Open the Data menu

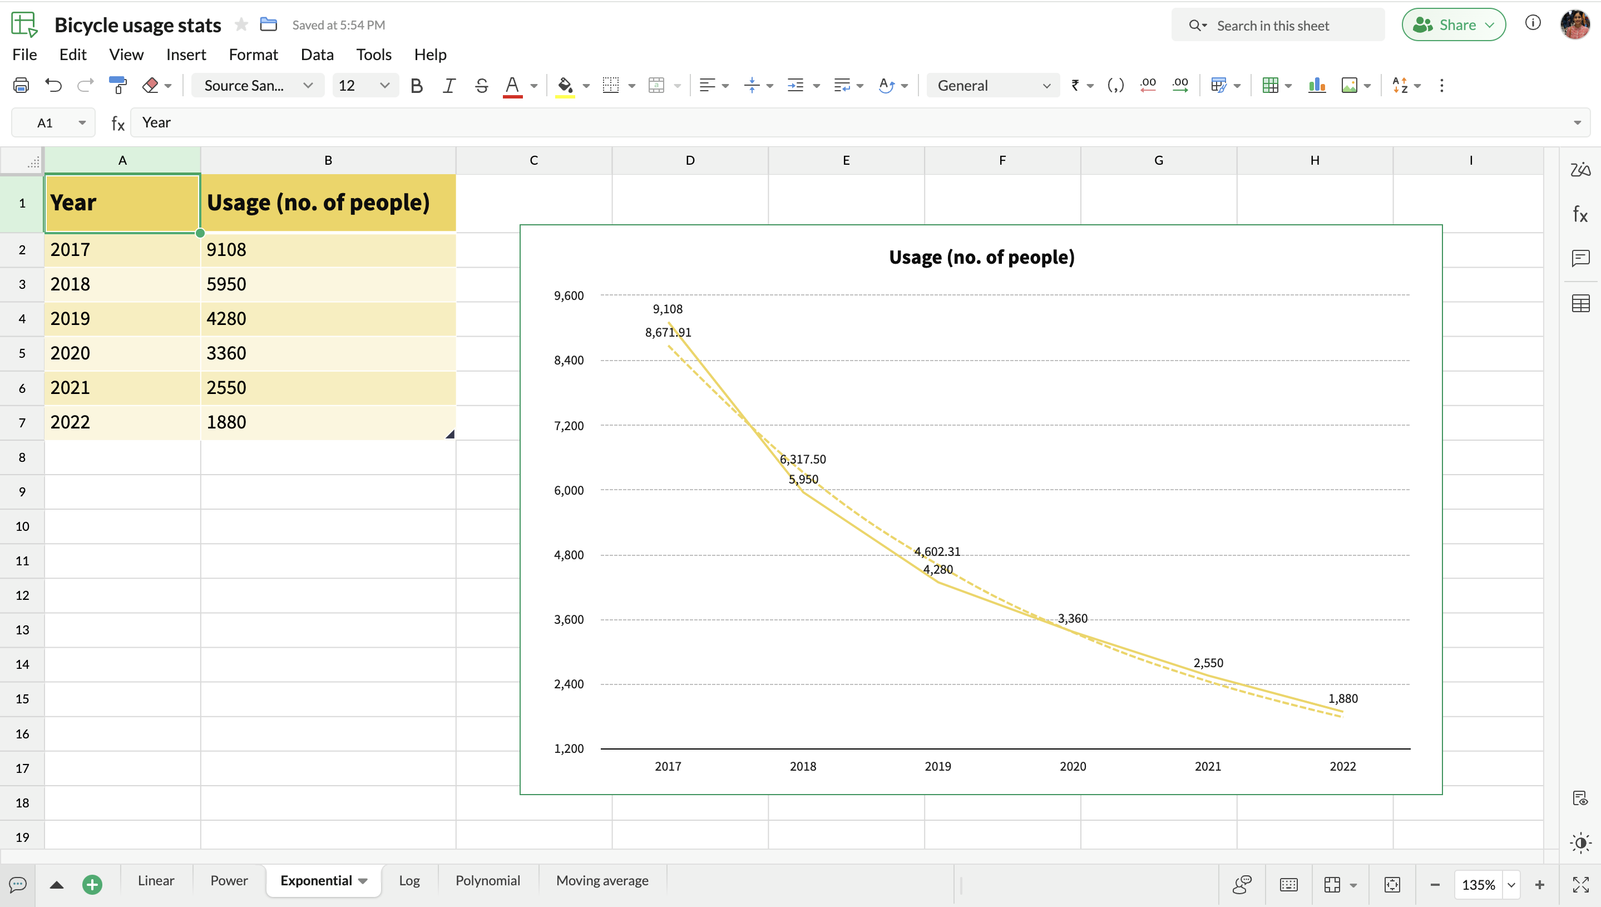(317, 55)
